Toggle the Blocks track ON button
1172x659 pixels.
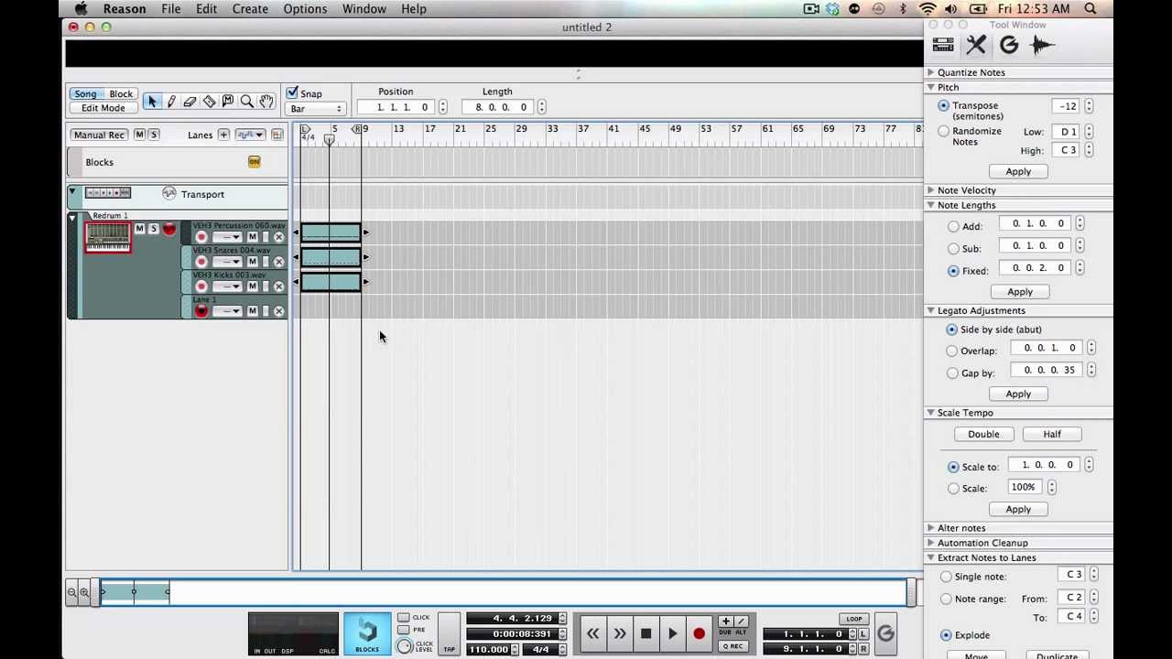click(x=255, y=162)
